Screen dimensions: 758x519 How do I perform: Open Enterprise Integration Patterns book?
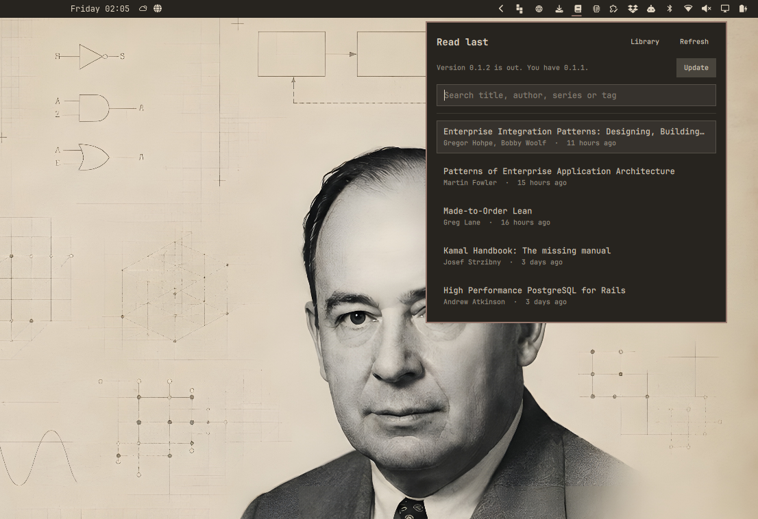(576, 137)
